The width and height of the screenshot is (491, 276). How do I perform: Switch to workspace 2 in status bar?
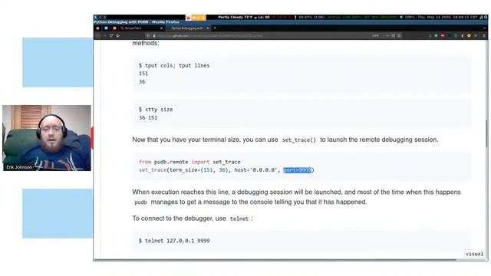[100, 17]
